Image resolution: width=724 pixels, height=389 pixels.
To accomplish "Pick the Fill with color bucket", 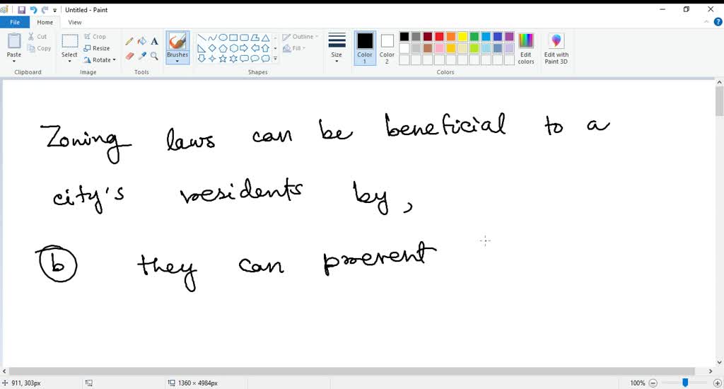I will click(141, 41).
